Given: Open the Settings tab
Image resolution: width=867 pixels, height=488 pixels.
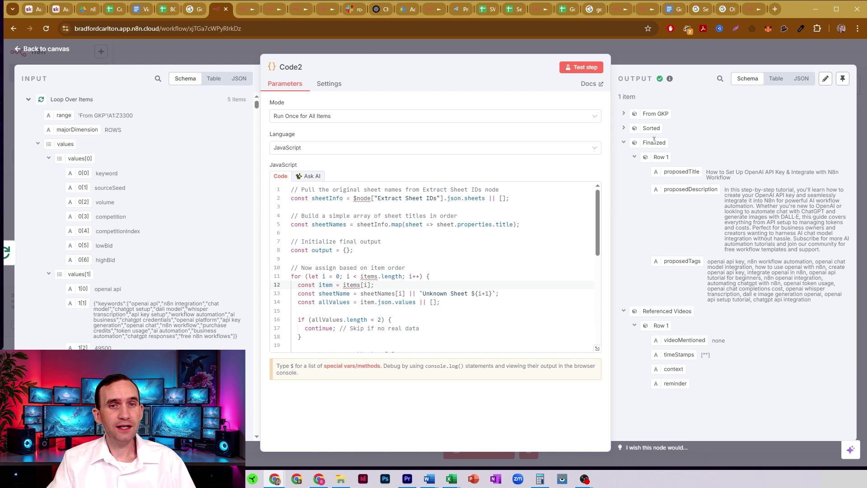Looking at the screenshot, I should 329,84.
